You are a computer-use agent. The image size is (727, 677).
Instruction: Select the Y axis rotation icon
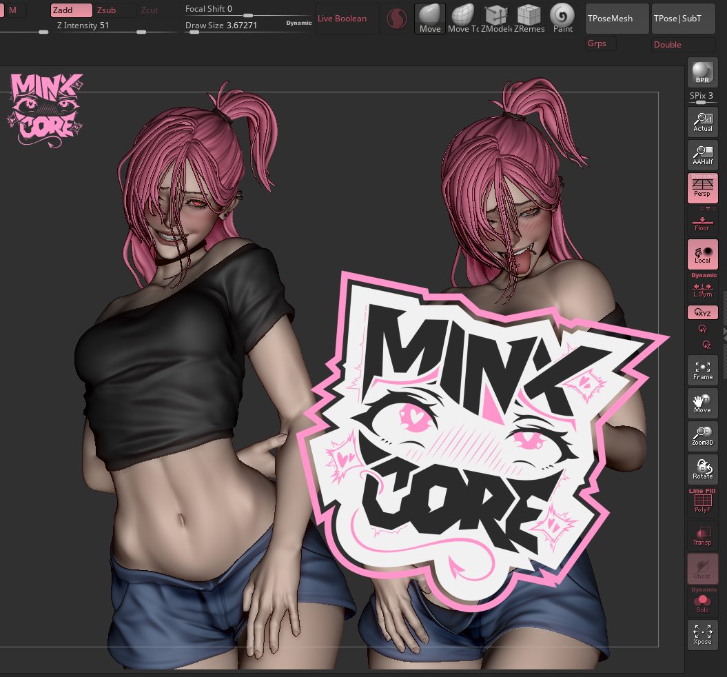702,329
